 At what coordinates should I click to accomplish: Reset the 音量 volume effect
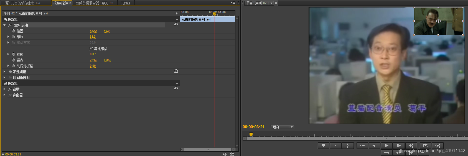[x=176, y=88]
